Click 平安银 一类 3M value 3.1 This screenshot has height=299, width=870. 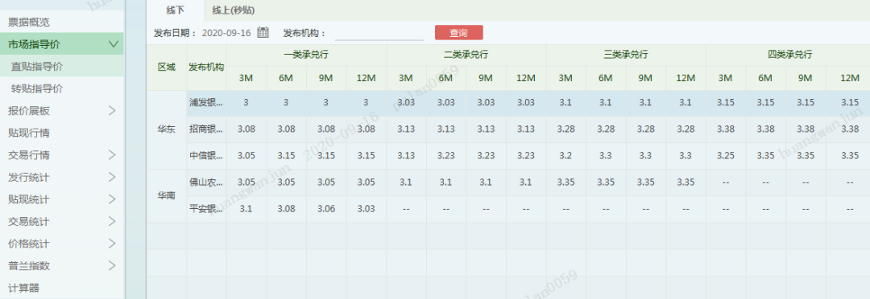[x=246, y=209]
